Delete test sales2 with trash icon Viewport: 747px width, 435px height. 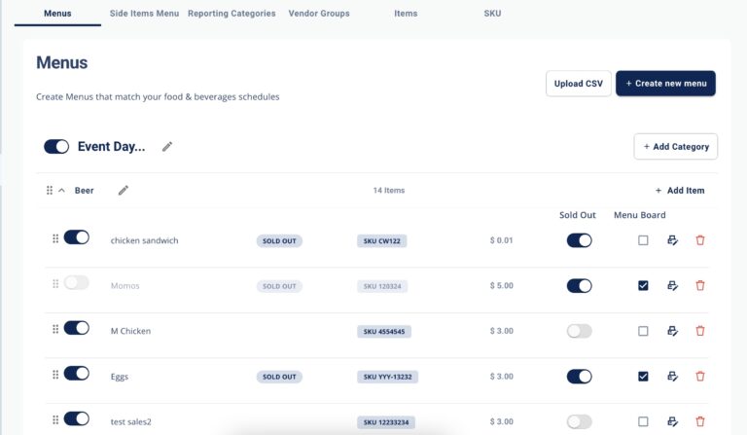(x=700, y=421)
